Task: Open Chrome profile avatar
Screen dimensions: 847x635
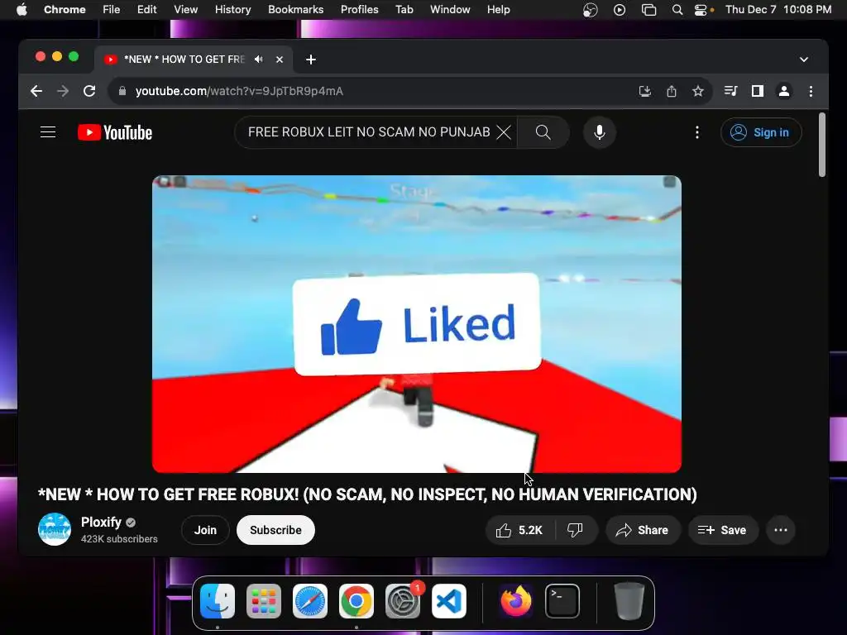Action: point(784,91)
